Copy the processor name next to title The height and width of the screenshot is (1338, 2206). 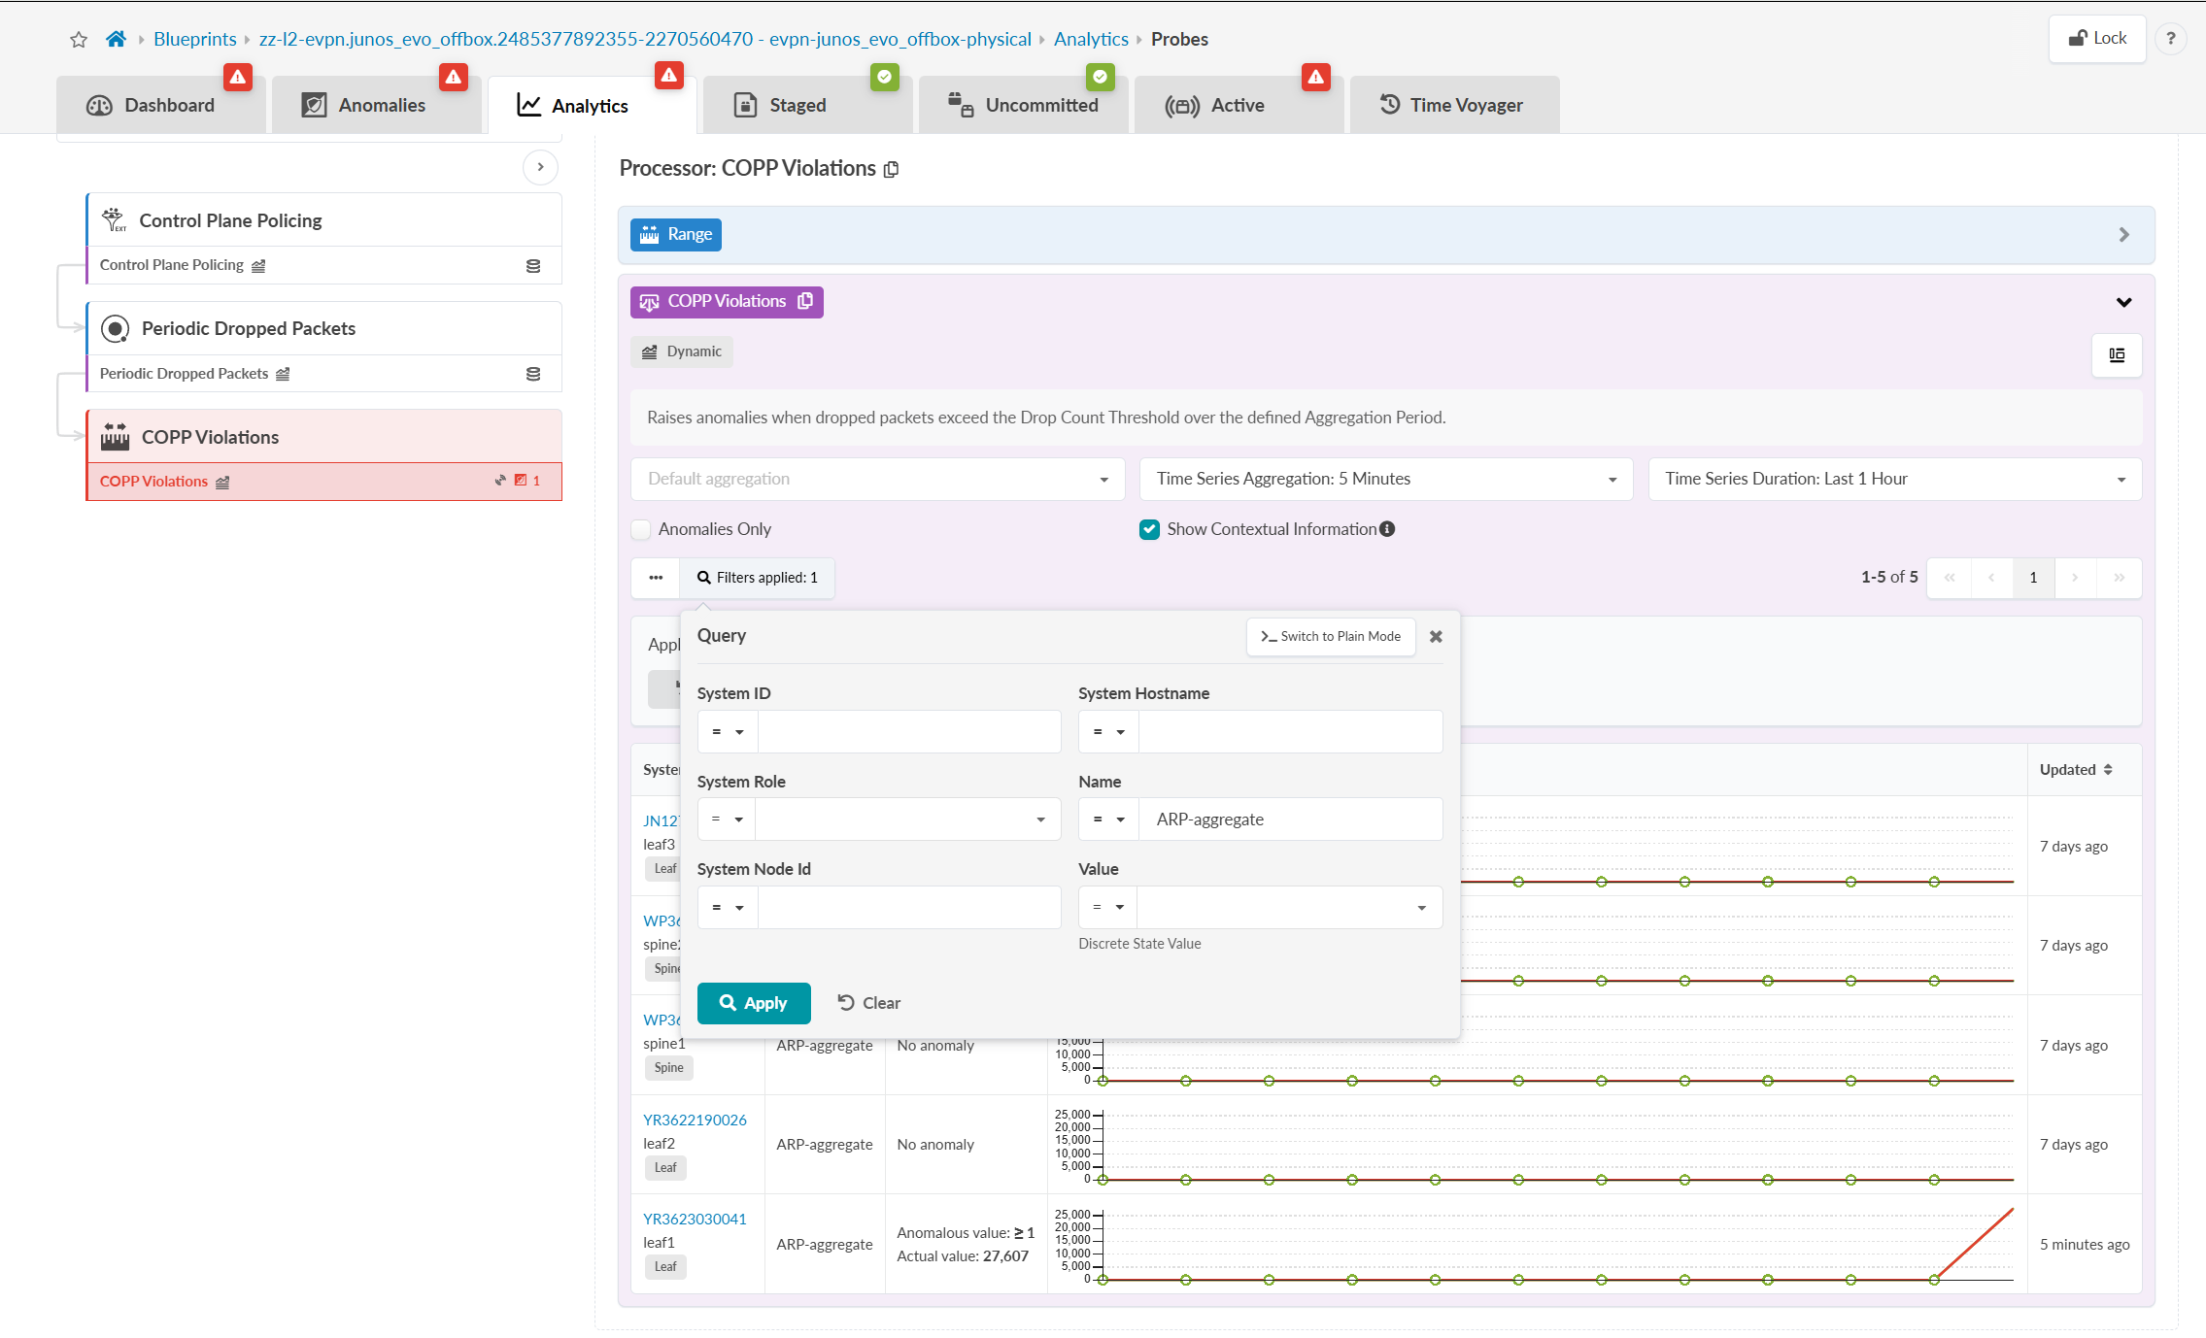[x=891, y=169]
